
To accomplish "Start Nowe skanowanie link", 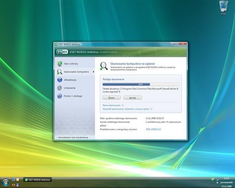I will (x=112, y=105).
